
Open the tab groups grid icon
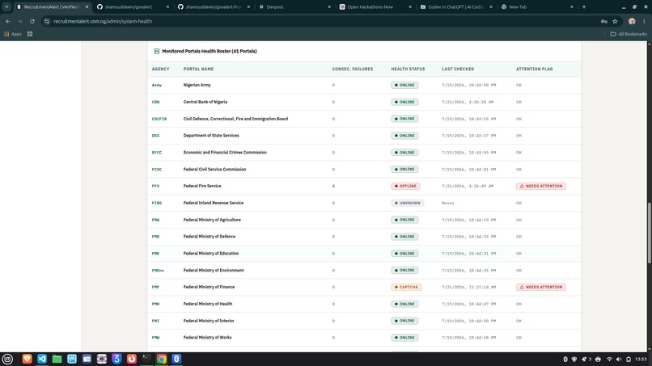click(x=30, y=34)
